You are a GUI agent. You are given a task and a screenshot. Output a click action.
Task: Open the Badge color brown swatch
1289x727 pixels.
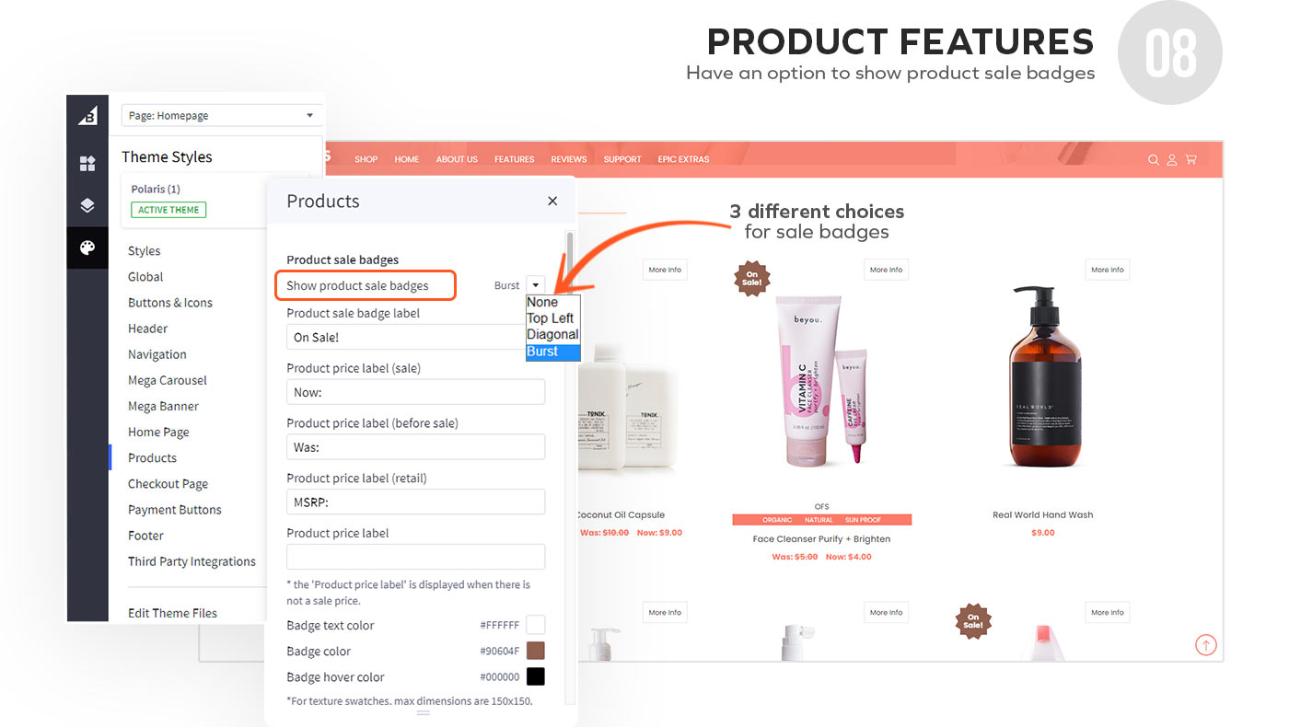(536, 652)
